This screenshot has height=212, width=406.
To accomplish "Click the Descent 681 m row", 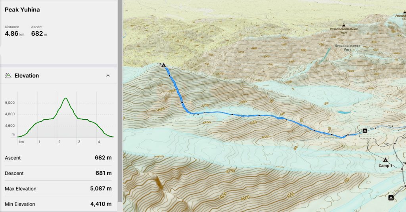I will (x=58, y=173).
